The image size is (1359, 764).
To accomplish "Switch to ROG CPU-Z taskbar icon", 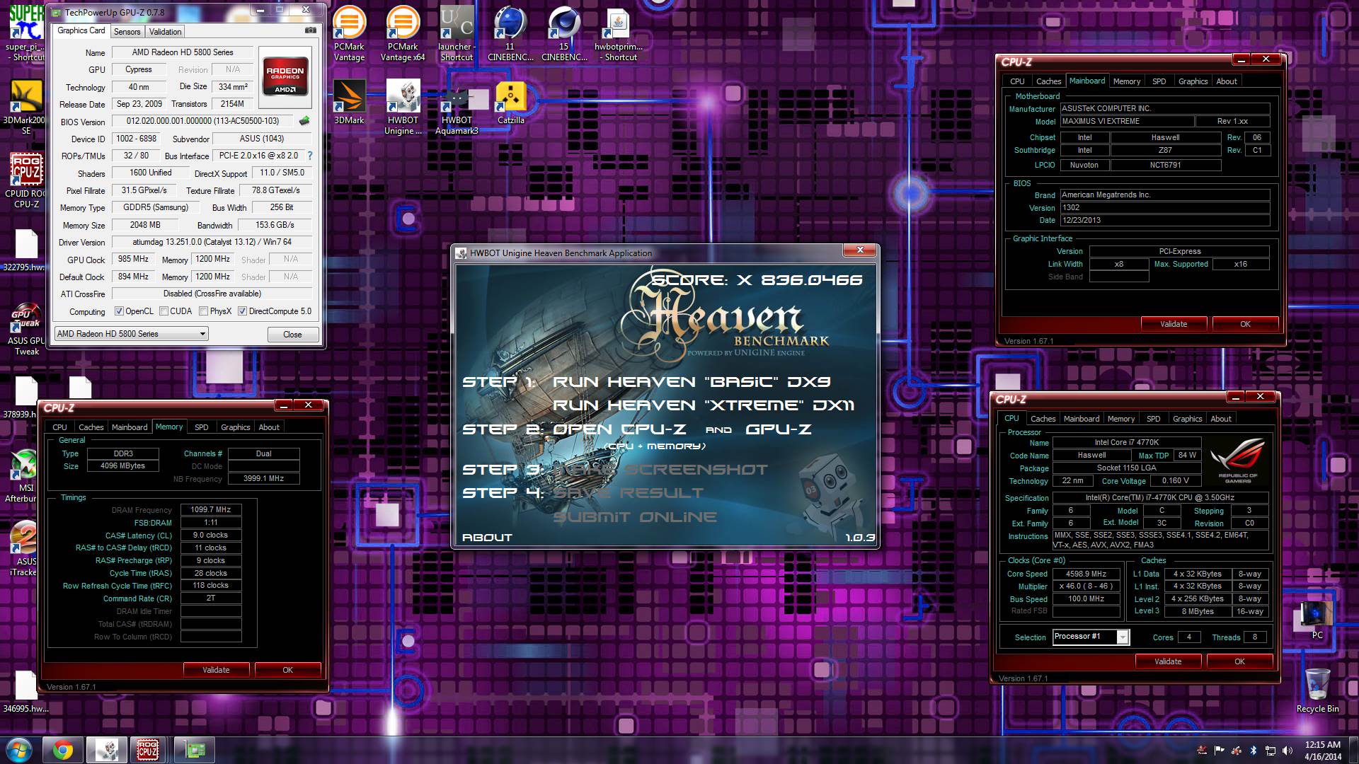I will [x=147, y=750].
